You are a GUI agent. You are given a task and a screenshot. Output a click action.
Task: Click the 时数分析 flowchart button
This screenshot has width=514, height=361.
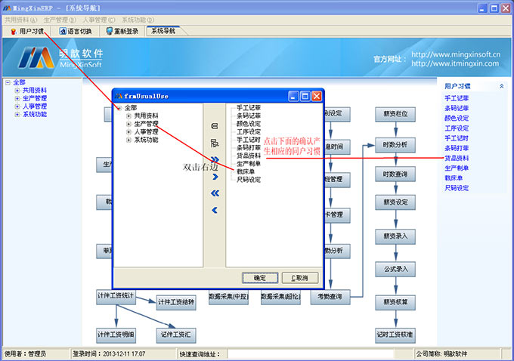click(395, 145)
